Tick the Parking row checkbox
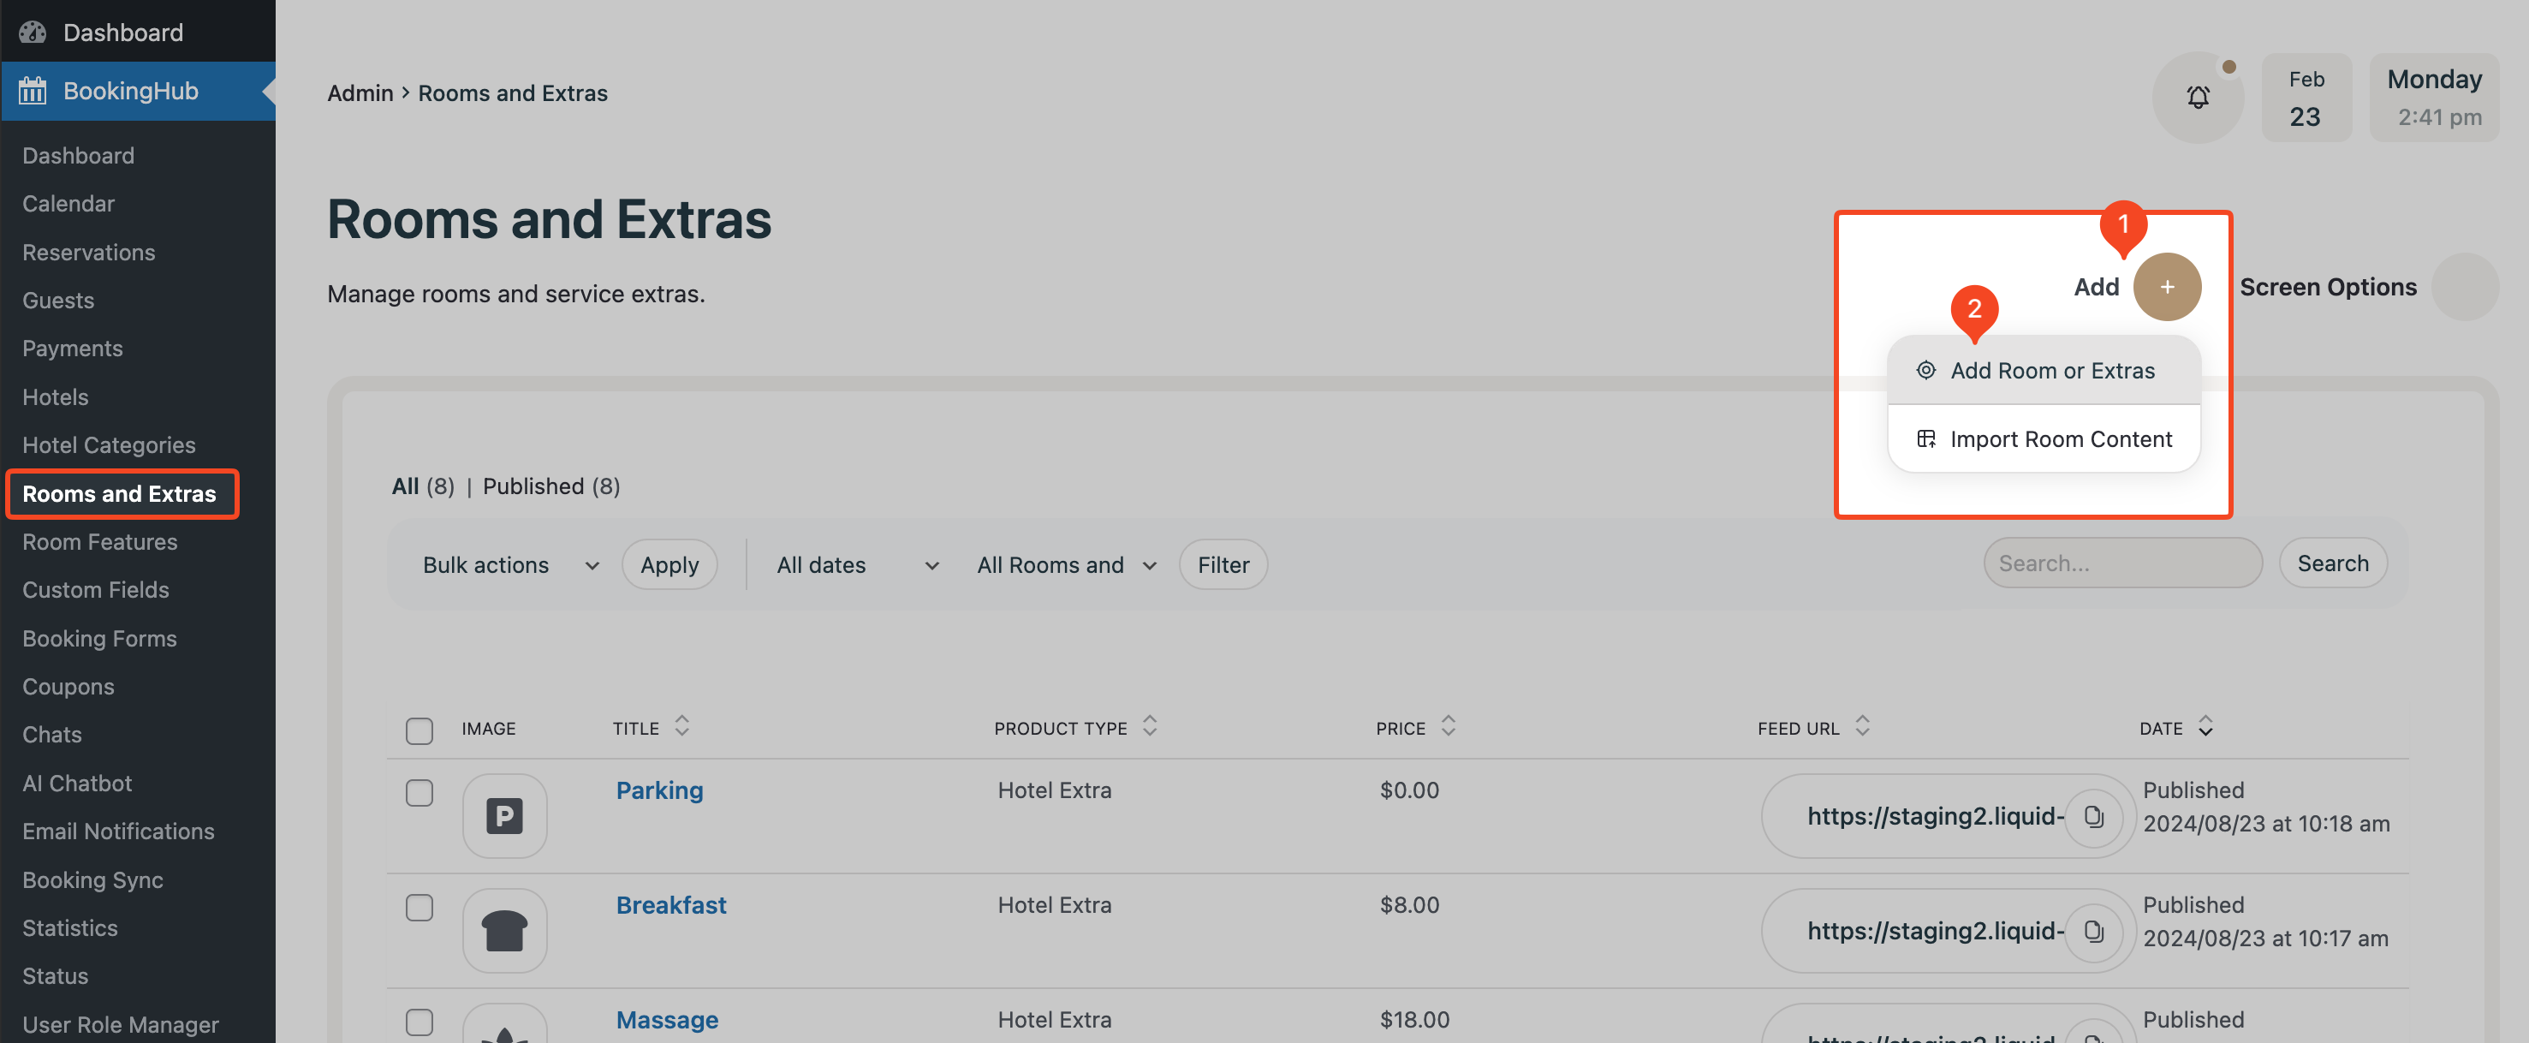Screen dimensions: 2529x1043 420,793
